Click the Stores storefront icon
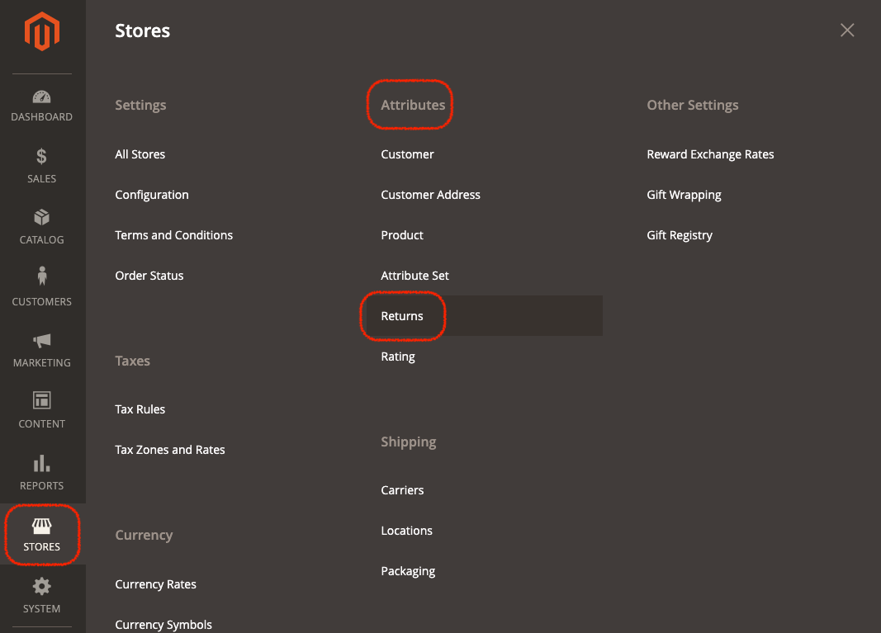Image resolution: width=881 pixels, height=633 pixels. coord(41,526)
